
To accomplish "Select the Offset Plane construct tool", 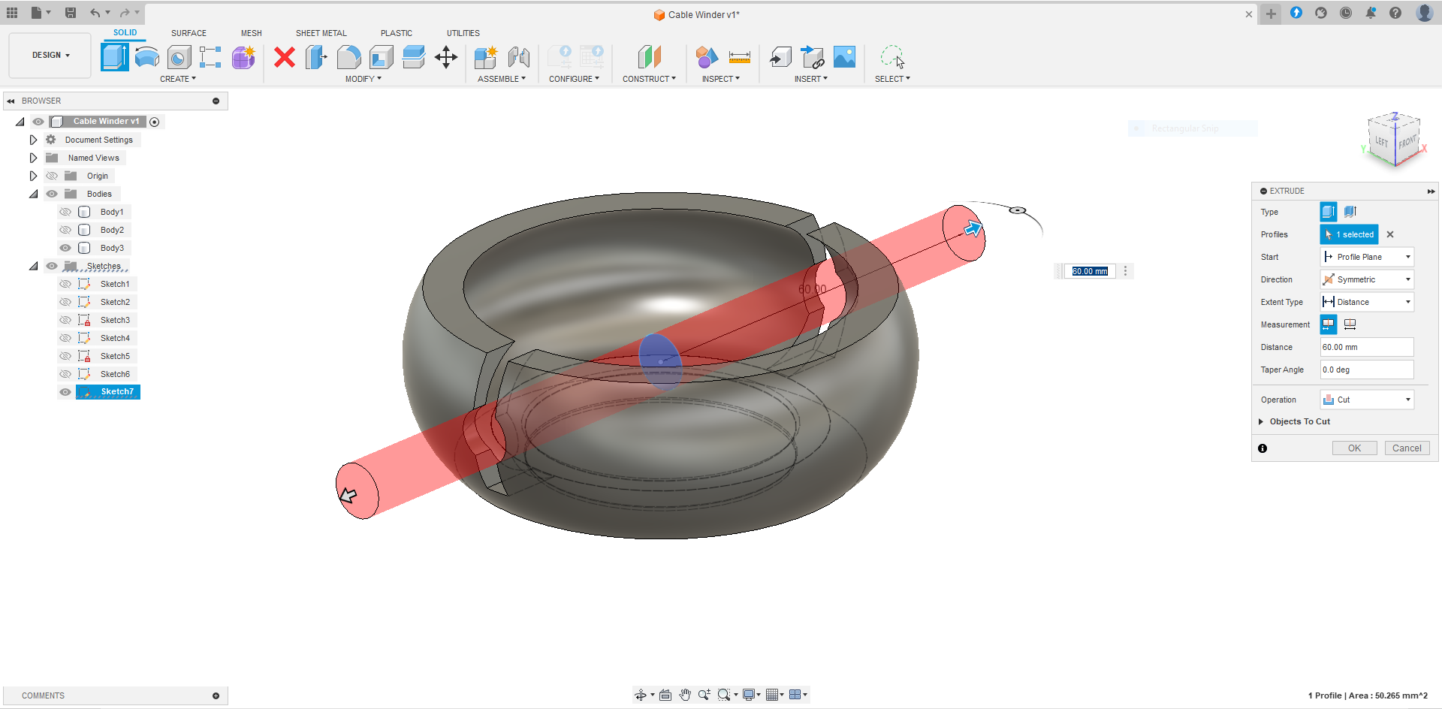I will [649, 57].
